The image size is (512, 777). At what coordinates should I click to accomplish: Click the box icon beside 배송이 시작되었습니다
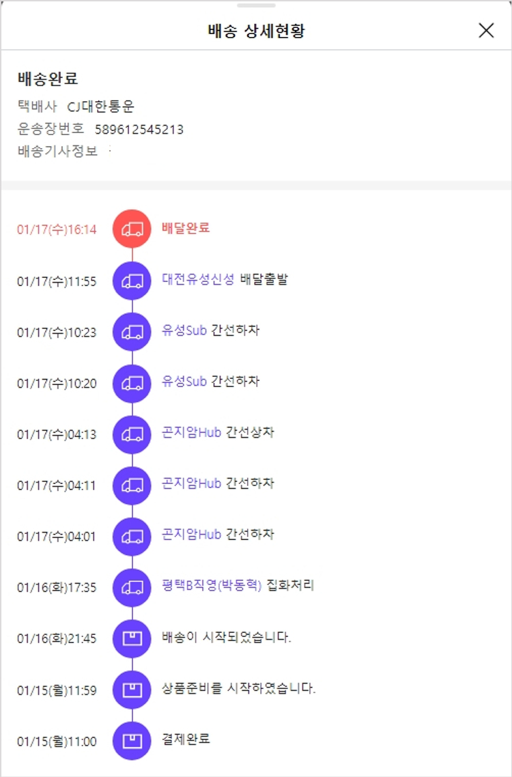point(132,638)
